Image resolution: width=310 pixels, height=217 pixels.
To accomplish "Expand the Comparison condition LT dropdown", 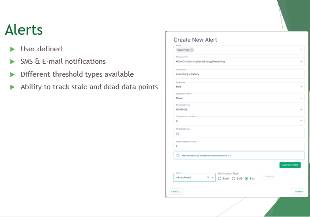I will click(301, 121).
